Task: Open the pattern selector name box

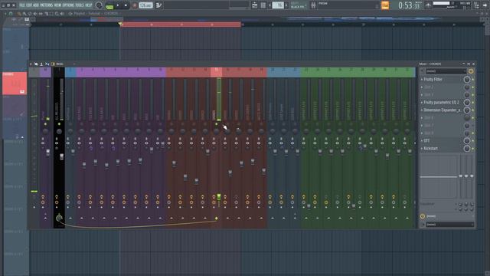Action: click(278, 5)
